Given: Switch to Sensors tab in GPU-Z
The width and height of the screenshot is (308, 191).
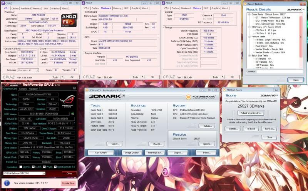Looking at the screenshot, I should click(23, 89).
